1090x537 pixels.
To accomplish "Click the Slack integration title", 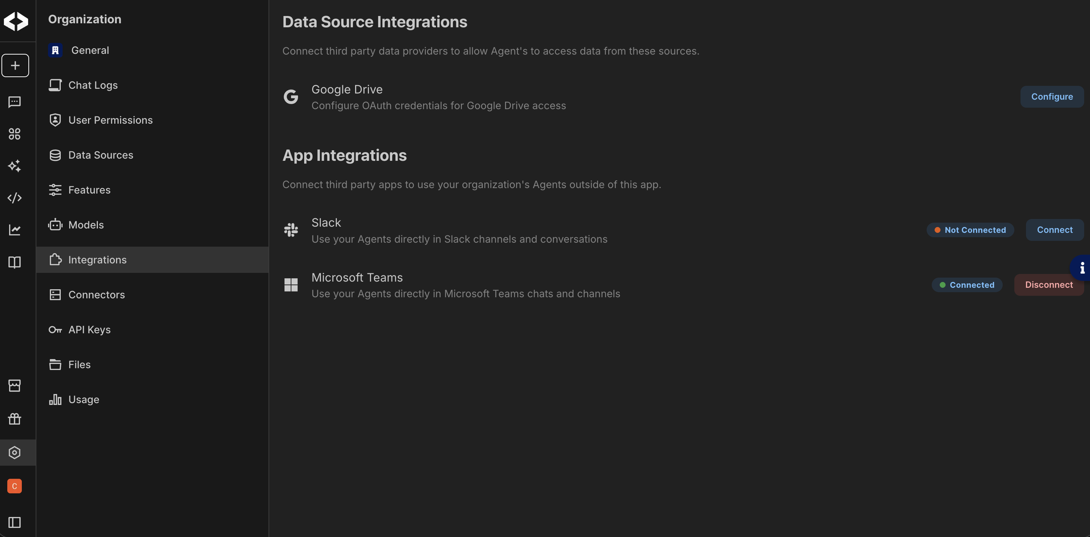I will coord(326,223).
